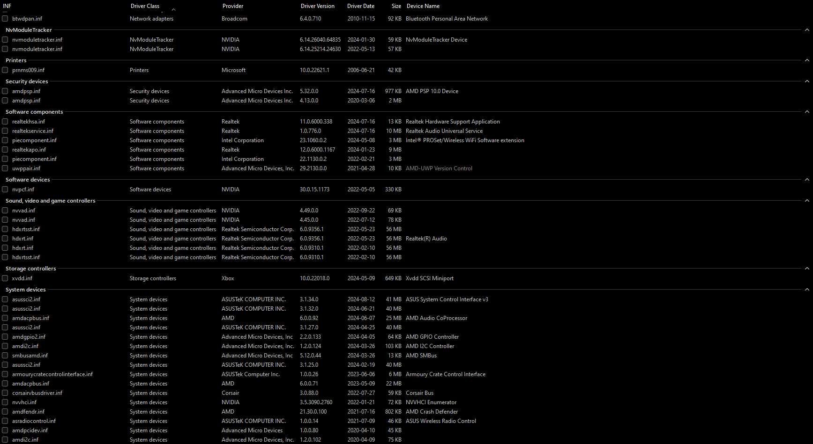Select AMD PSP 10.0 Device entry
This screenshot has width=813, height=444.
pyautogui.click(x=432, y=91)
